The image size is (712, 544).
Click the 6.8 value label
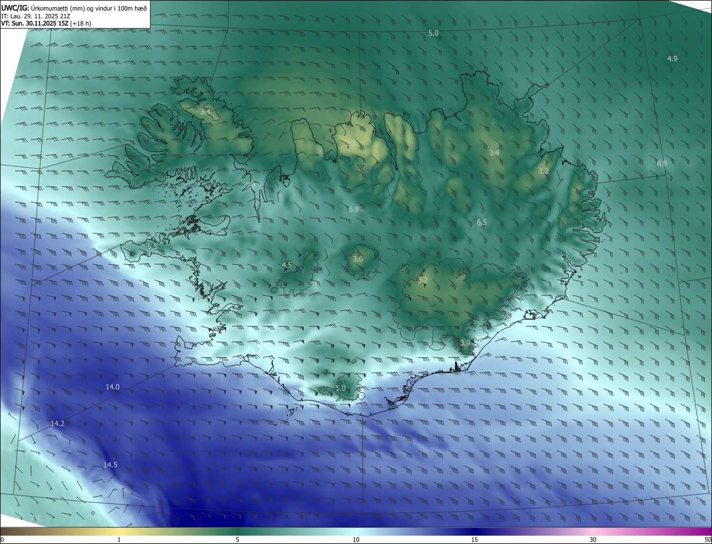pyautogui.click(x=354, y=210)
